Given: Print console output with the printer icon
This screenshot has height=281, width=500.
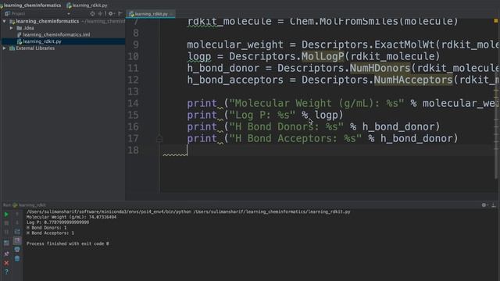Looking at the screenshot, I should 17,250.
